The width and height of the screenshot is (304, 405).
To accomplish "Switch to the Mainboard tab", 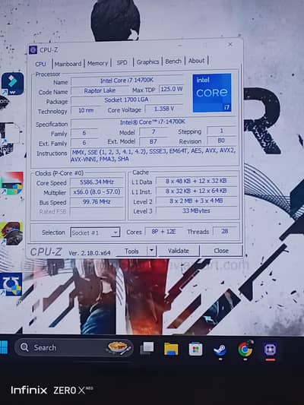I will (68, 64).
